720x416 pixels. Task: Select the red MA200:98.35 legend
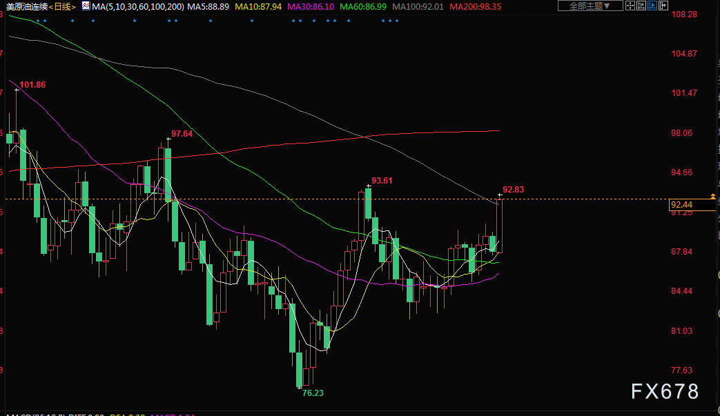click(475, 6)
